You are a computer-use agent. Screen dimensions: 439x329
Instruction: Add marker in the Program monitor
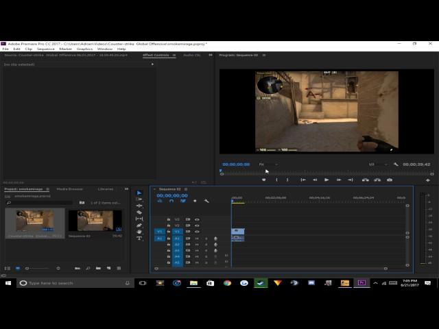[x=263, y=180]
